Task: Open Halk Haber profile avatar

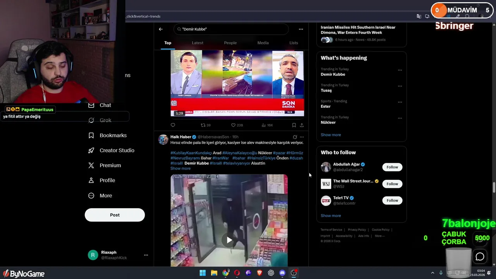Action: click(163, 139)
